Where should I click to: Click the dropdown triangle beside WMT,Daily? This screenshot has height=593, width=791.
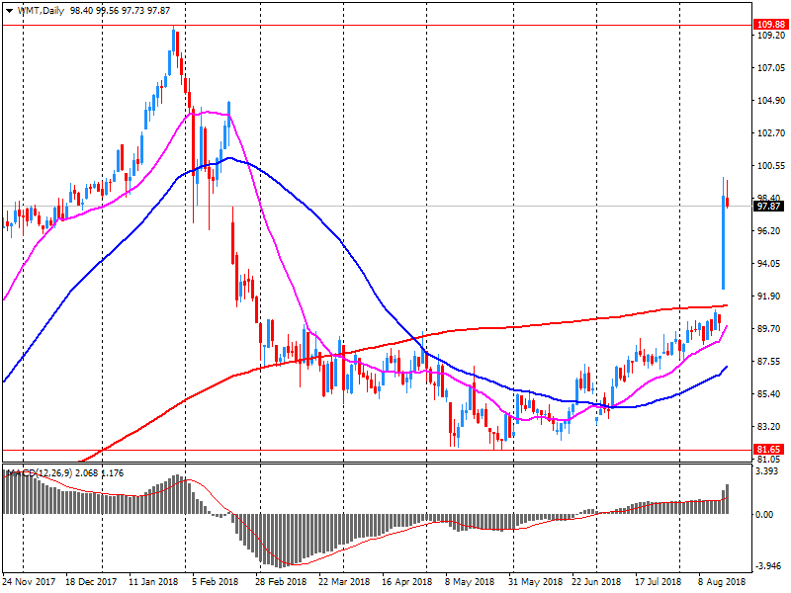(x=9, y=10)
